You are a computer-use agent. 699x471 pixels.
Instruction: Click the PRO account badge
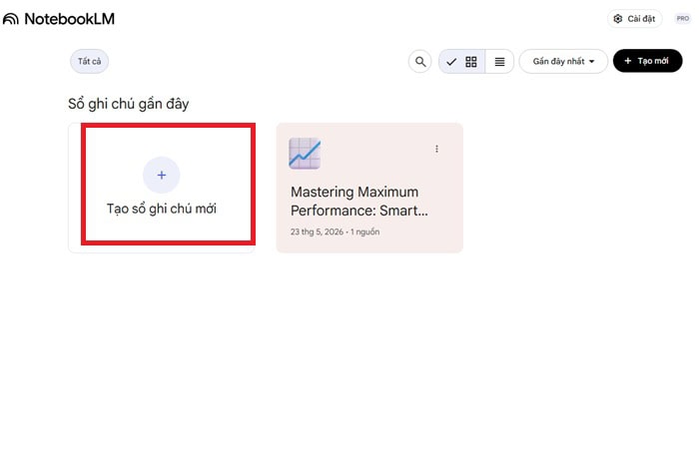[x=682, y=19]
